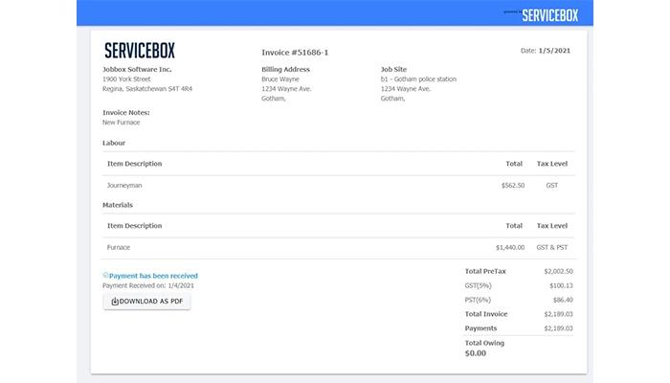Select the PST(6%) amount $86.40
Viewport: 670px width, 383px height.
(563, 300)
